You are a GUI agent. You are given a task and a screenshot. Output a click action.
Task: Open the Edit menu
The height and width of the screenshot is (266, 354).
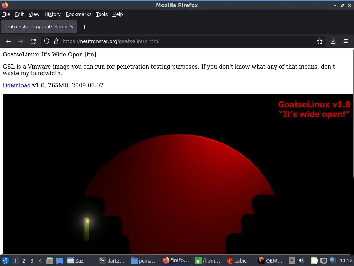[x=19, y=14]
